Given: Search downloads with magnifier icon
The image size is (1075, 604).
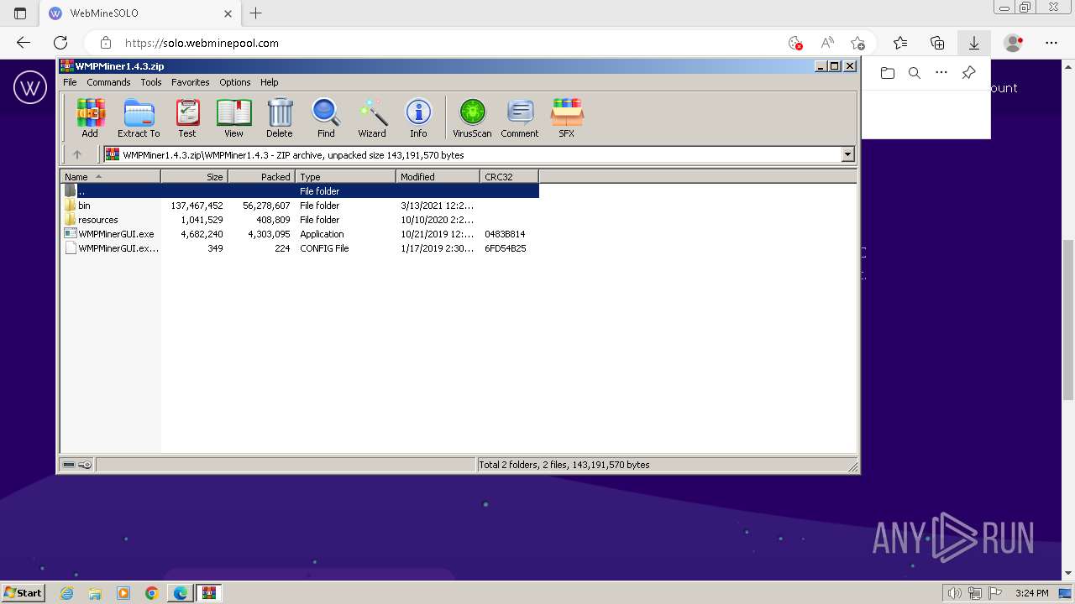Looking at the screenshot, I should click(x=915, y=73).
